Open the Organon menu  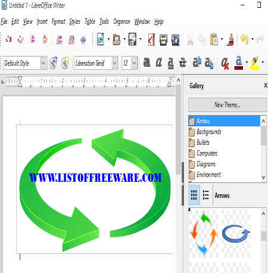coord(121,21)
